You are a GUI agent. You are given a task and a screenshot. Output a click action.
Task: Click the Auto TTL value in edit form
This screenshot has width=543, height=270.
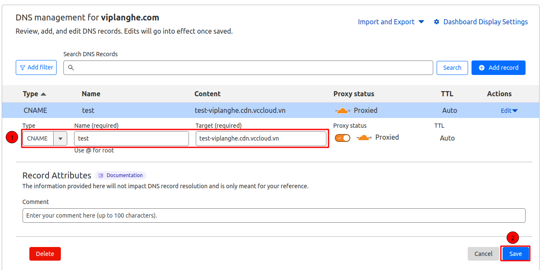coord(447,138)
